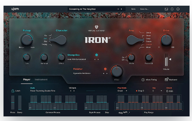Select previous Stomp Box effect arrow
This screenshot has width=192, height=121.
[95, 59]
